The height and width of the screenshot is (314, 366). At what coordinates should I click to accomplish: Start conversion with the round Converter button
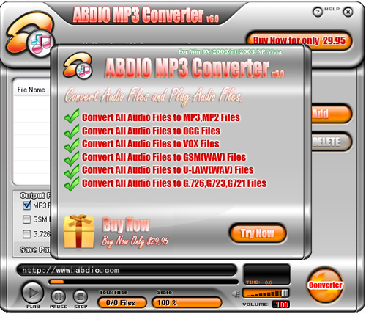tap(325, 285)
